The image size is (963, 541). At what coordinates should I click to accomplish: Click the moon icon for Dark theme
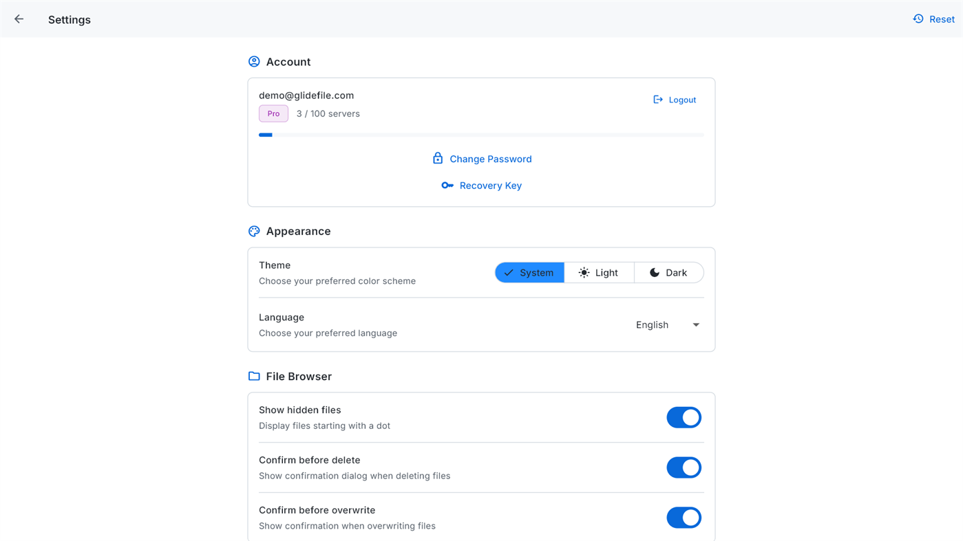(x=655, y=273)
